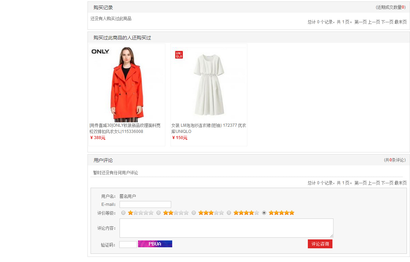Go to 上一页 in purchase records pagination

[374, 22]
